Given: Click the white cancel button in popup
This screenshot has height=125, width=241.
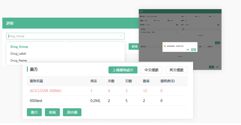Looking at the screenshot, I should [188, 50].
